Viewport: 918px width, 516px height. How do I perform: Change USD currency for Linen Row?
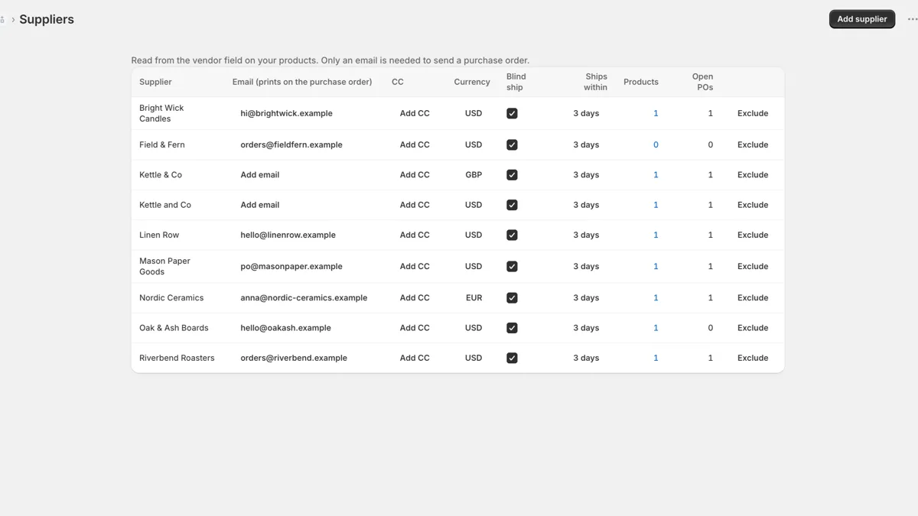[474, 235]
